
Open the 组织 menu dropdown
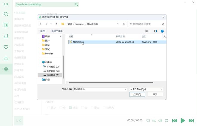tap(43, 31)
